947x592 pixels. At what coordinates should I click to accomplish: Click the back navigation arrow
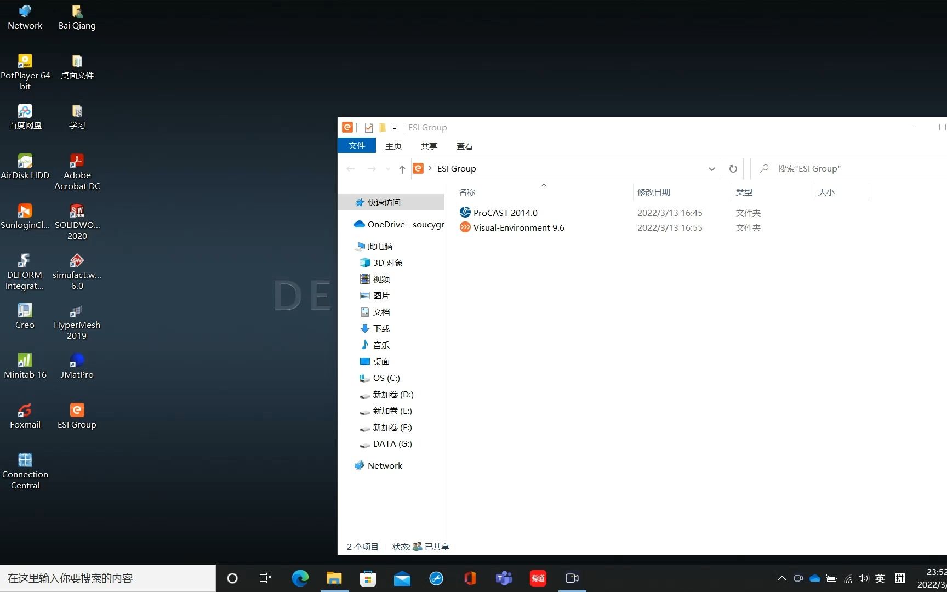point(351,169)
